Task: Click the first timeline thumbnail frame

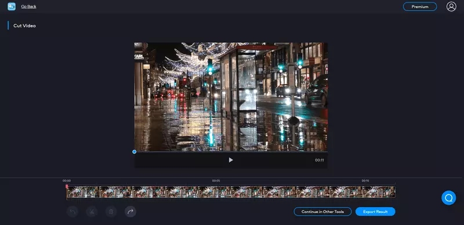Action: click(83, 192)
